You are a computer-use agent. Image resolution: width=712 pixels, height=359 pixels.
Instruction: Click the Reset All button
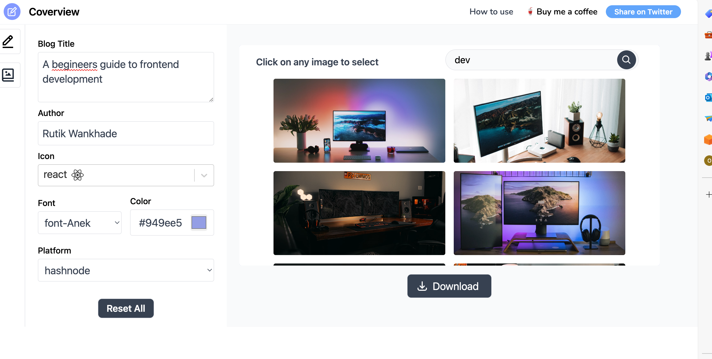tap(126, 308)
